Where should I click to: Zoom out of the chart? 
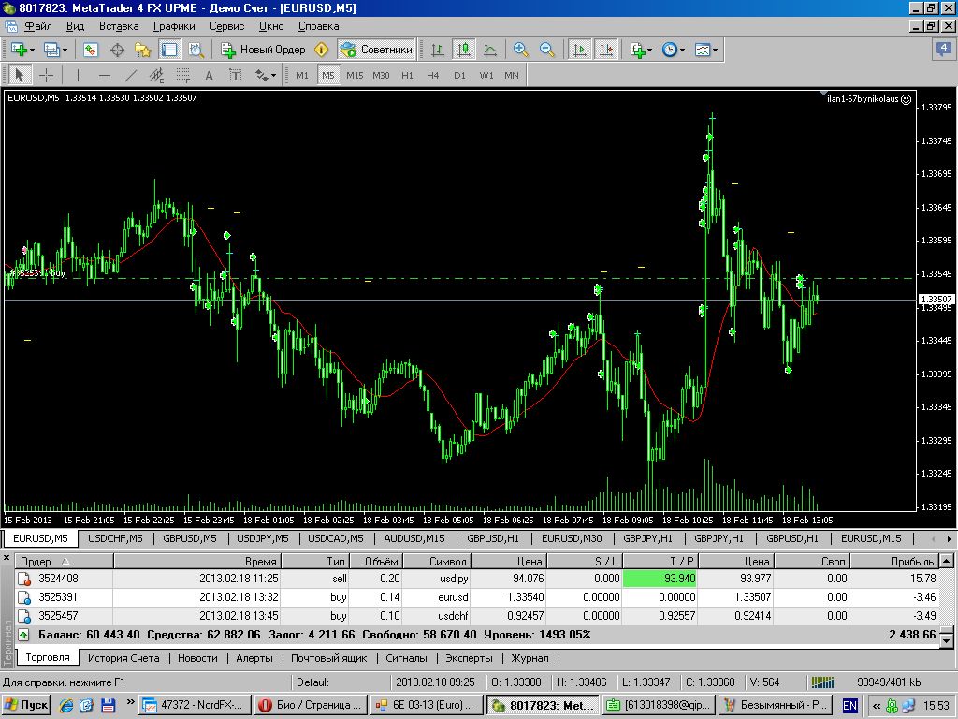point(546,50)
